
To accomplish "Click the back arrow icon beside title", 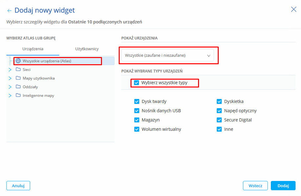I will click(9, 11).
